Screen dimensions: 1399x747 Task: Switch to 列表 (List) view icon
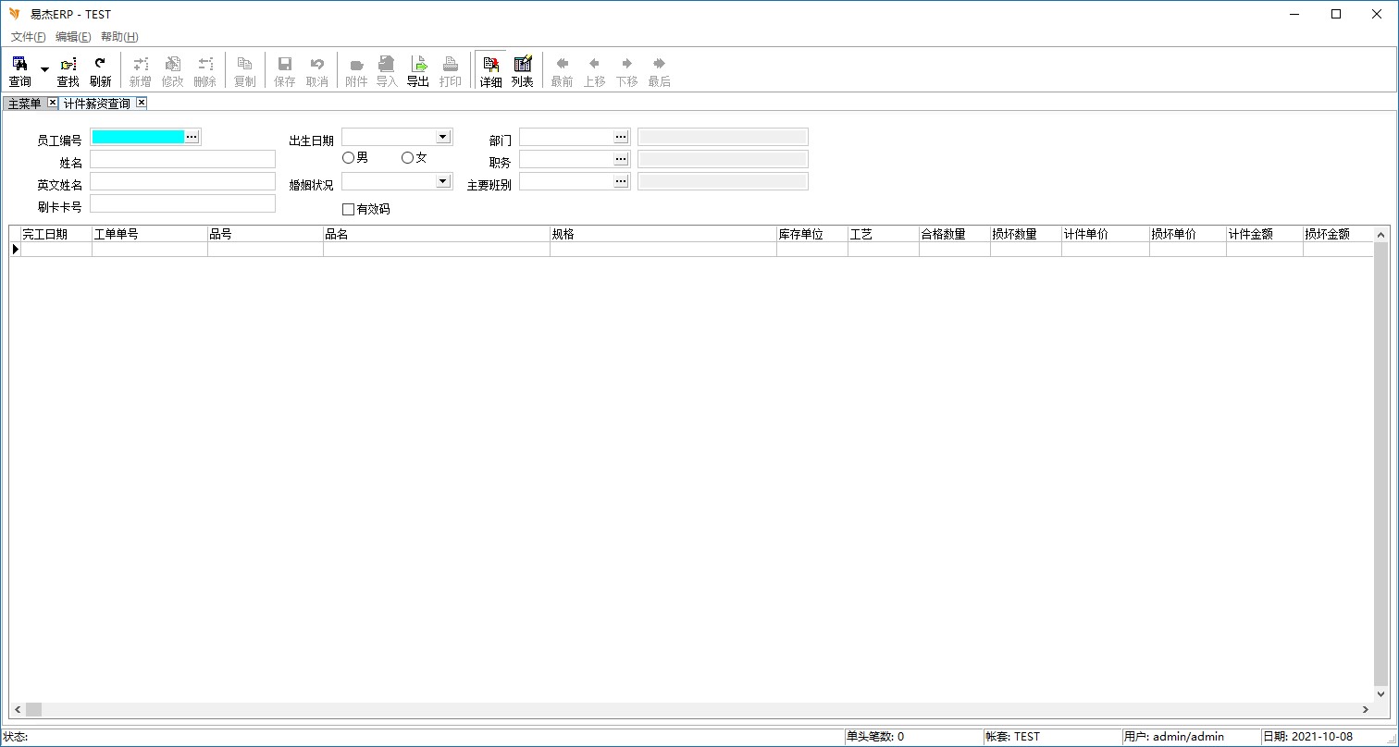coord(523,71)
